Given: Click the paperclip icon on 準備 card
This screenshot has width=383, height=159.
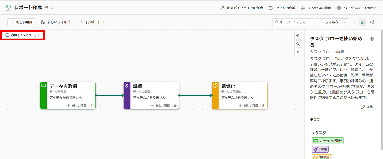Looking at the screenshot, I should point(175,106).
